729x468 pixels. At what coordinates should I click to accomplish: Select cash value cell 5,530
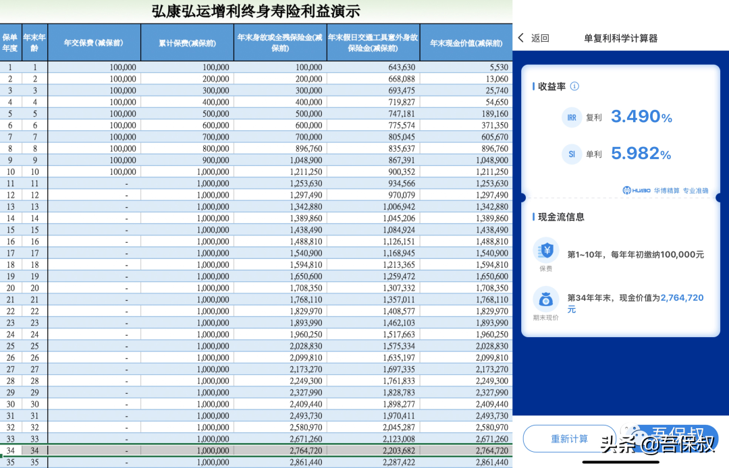click(x=466, y=67)
